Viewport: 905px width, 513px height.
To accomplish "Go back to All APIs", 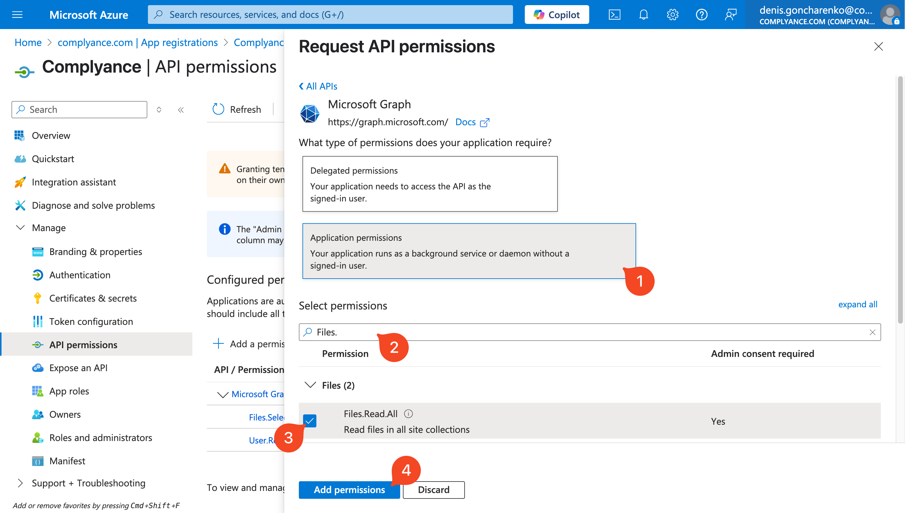I will click(318, 86).
